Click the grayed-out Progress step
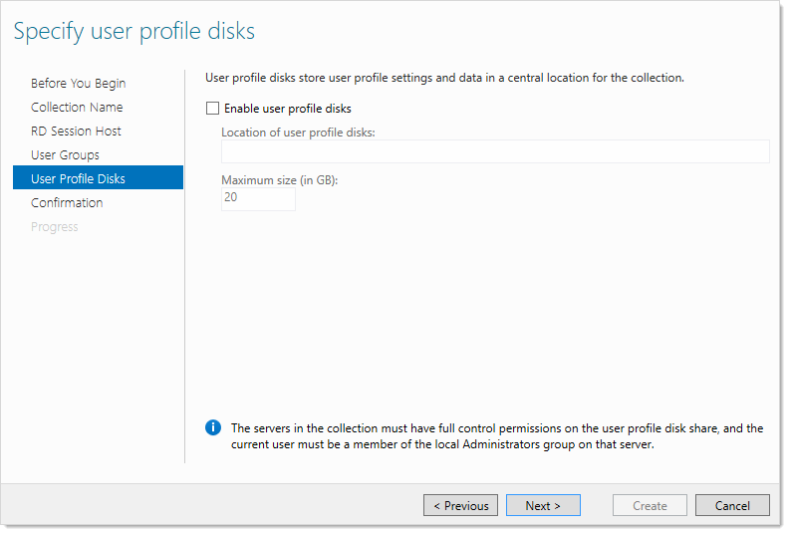 (x=54, y=227)
